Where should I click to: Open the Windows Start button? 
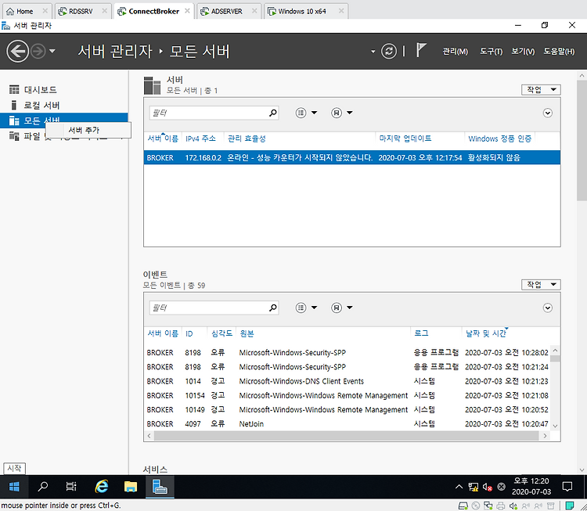pos(14,487)
